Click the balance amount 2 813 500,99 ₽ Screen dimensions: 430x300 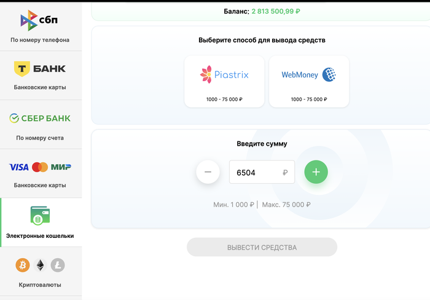(276, 12)
